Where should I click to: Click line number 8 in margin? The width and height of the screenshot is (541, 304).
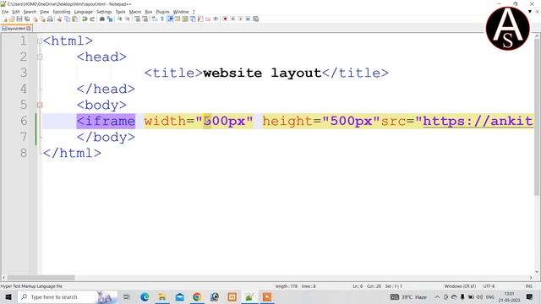click(x=24, y=153)
